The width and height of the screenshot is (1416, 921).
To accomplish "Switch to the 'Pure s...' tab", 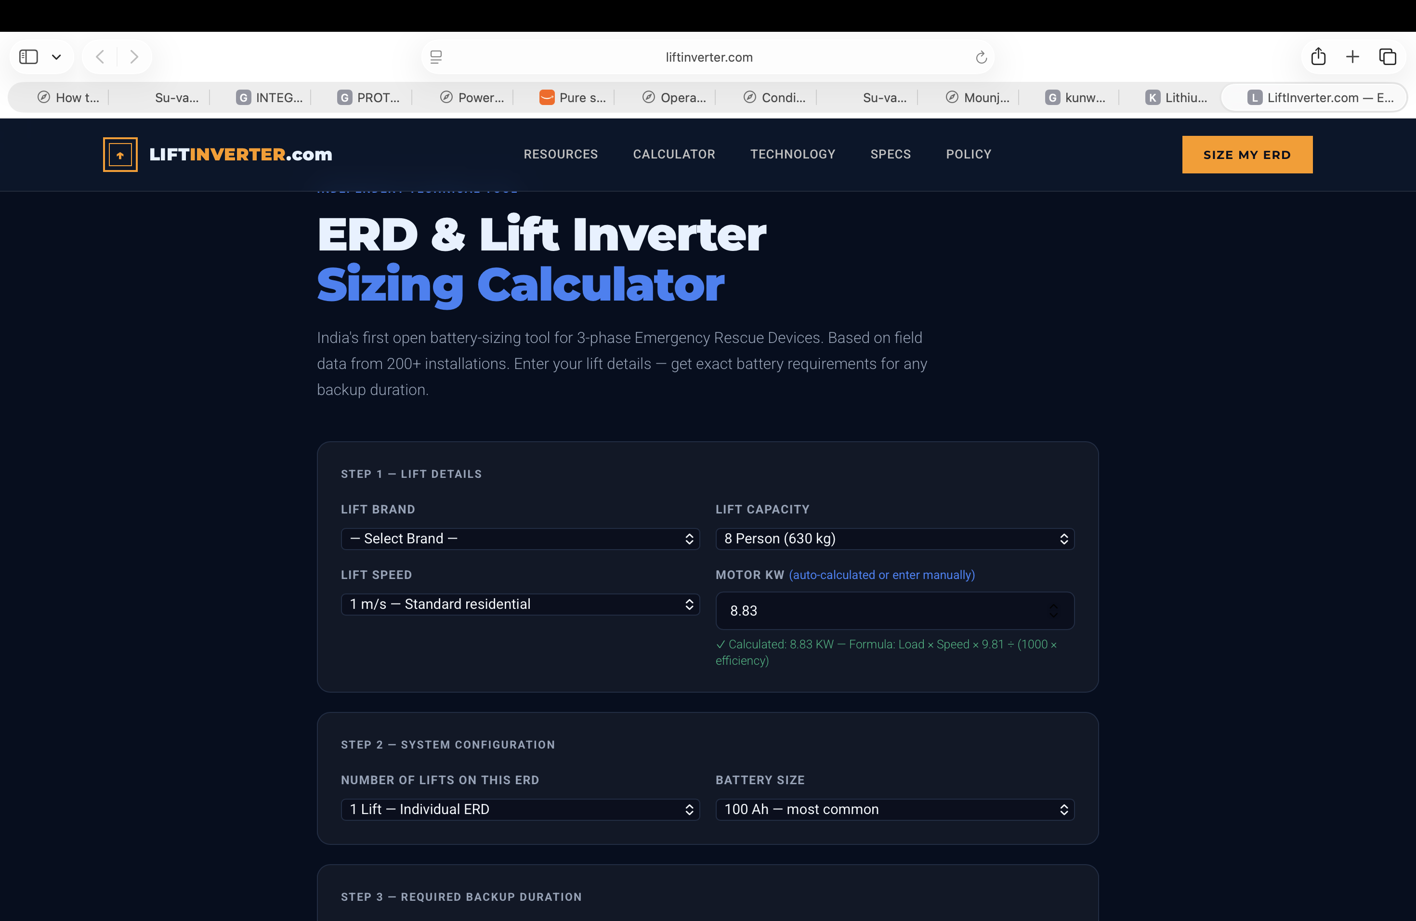I will [572, 98].
